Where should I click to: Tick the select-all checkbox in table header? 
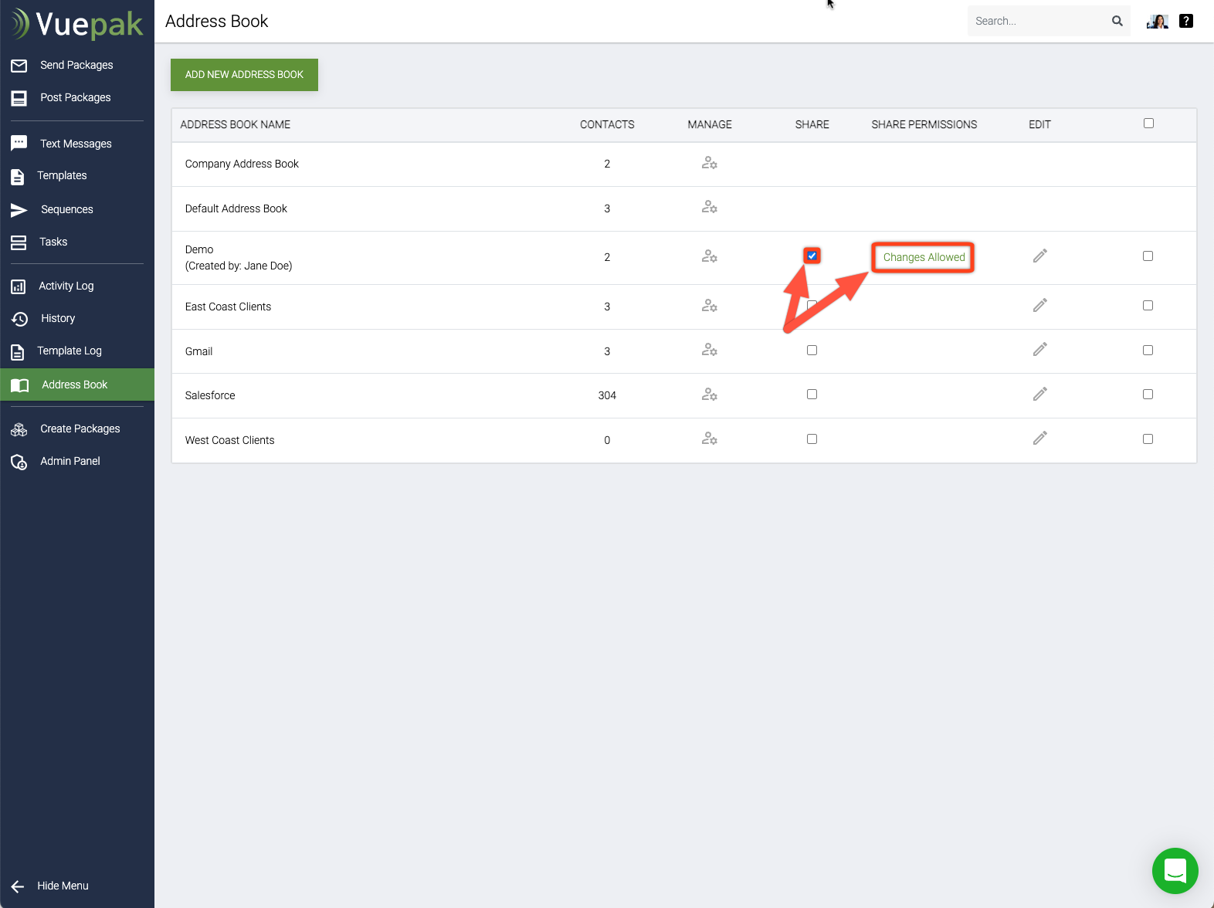click(x=1148, y=124)
